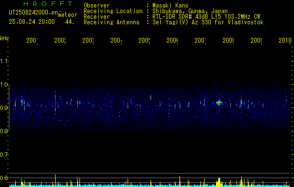The height and width of the screenshot is (187, 294).
Task: Click the word meteor under the file name
Action: click(x=68, y=15)
